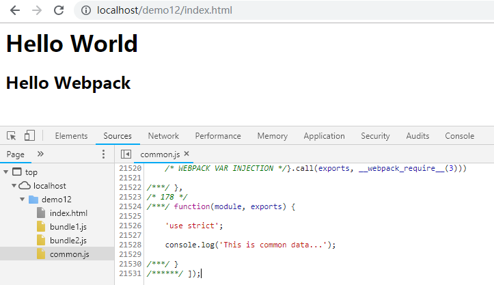494x285 pixels.
Task: Select the demo12 folder
Action: [57, 200]
